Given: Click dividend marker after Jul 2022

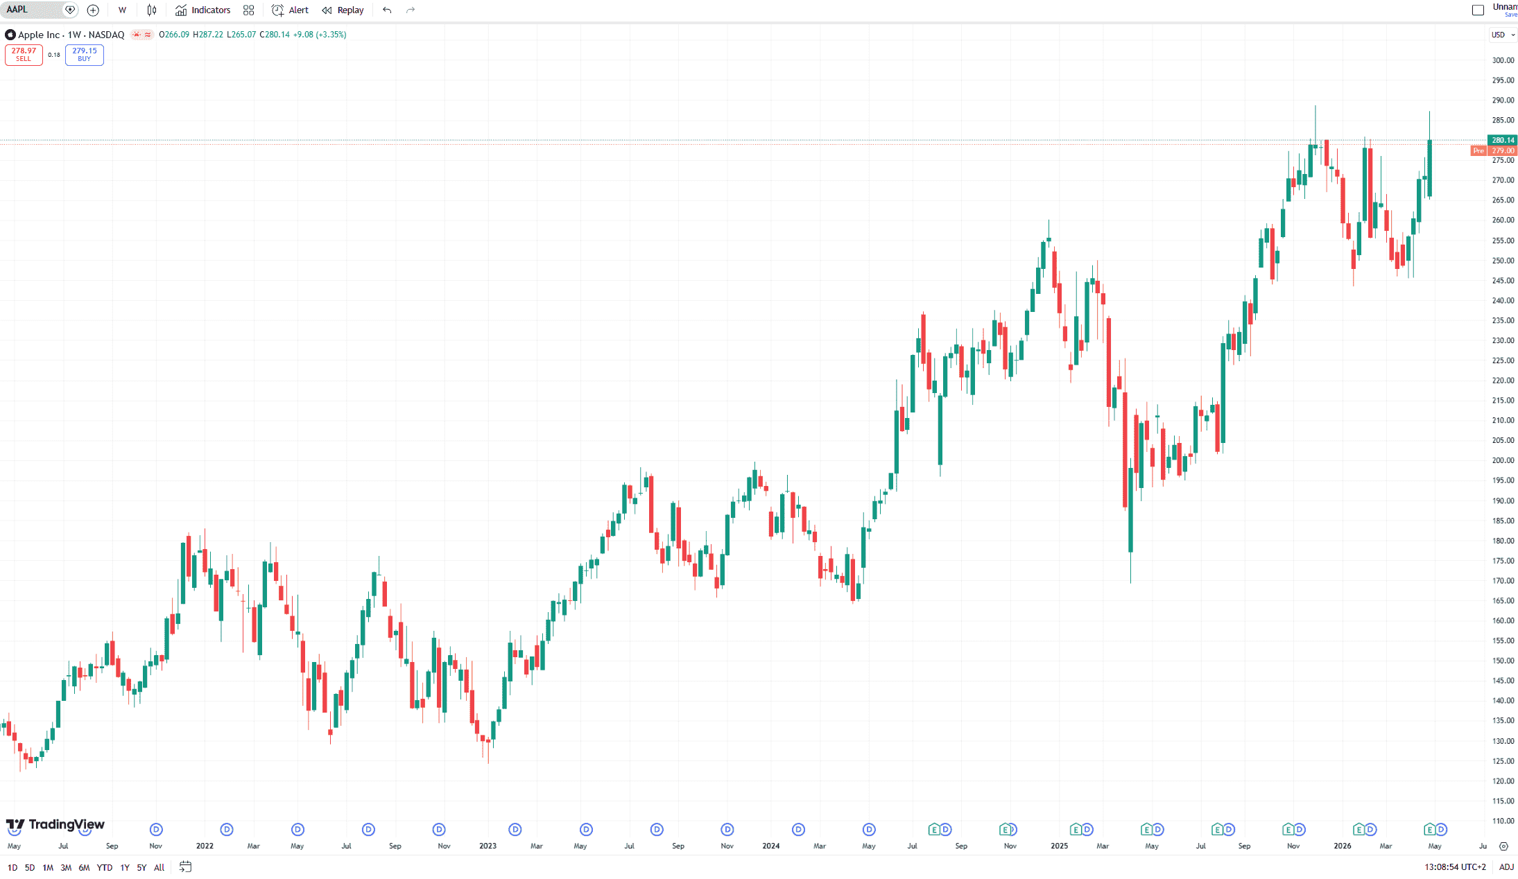Looking at the screenshot, I should 368,830.
